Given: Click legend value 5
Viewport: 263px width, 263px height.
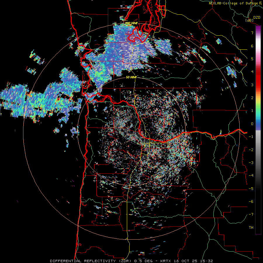Looking at the screenshot, I should (x=252, y=59).
